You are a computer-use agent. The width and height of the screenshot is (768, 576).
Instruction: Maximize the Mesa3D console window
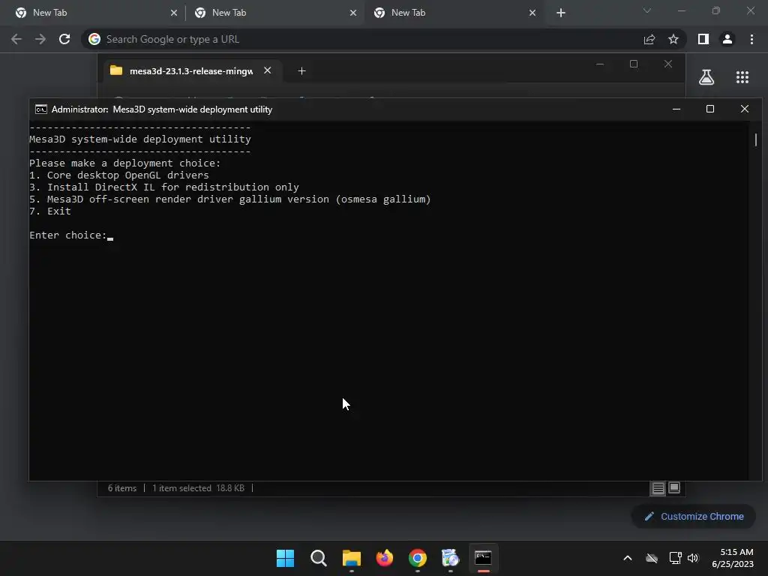coord(710,109)
